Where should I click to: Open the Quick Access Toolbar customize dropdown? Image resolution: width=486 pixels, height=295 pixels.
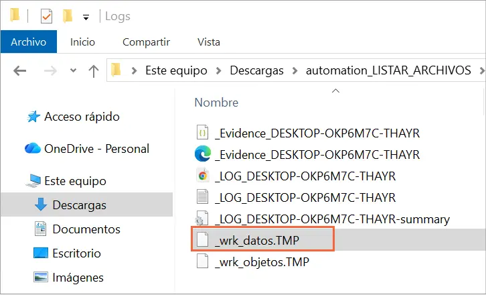86,16
